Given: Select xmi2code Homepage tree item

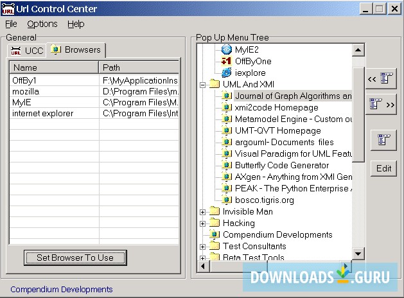Looking at the screenshot, I should pos(276,107).
